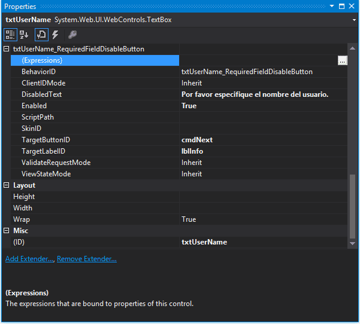Maximize the Properties panel
Screen dimensions: 360x324
click(341, 6)
